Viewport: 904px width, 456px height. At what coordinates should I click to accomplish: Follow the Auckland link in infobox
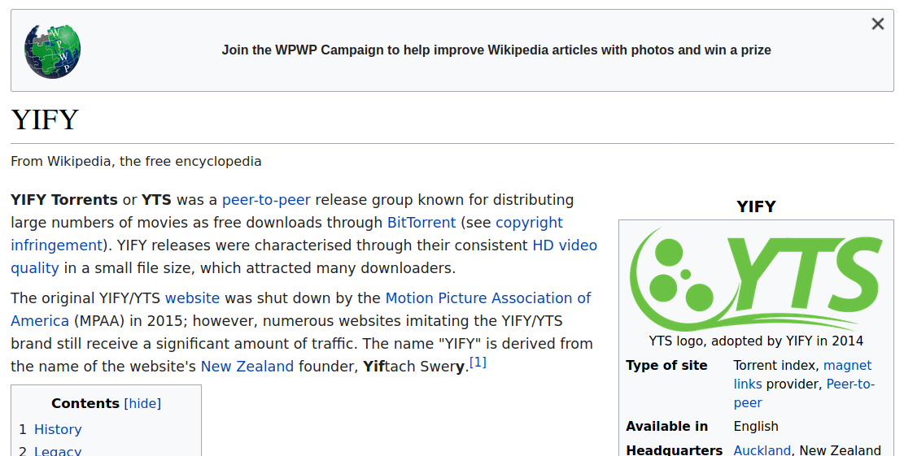pos(762,449)
